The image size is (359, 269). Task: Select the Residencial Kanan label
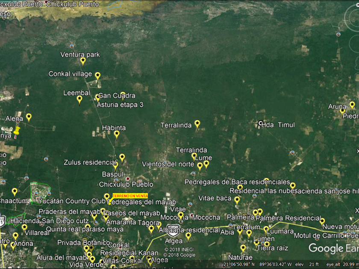coord(129,253)
